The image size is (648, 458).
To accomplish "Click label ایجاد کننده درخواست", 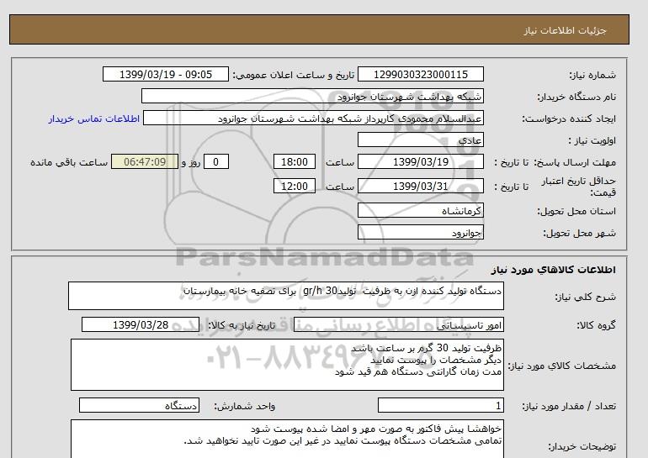I will [x=569, y=118].
